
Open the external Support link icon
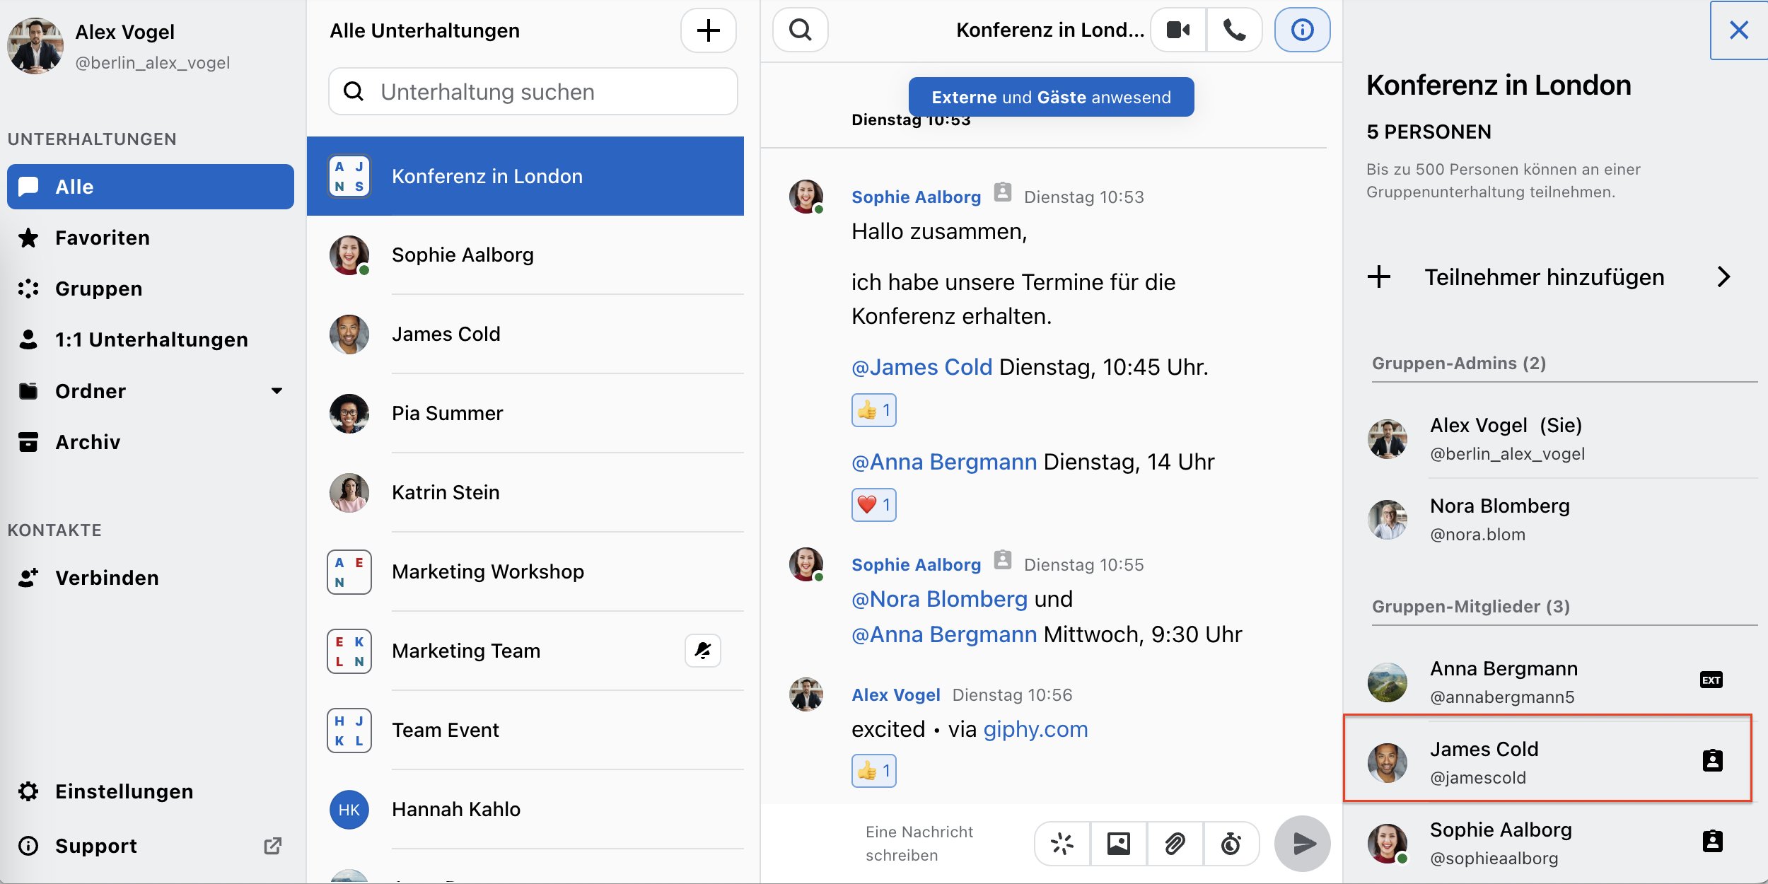tap(273, 846)
